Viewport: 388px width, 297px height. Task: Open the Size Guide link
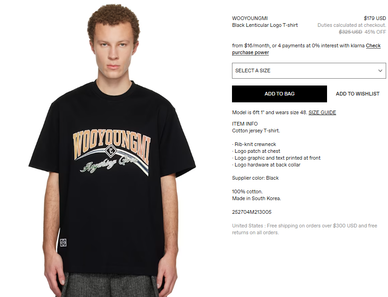pyautogui.click(x=322, y=113)
